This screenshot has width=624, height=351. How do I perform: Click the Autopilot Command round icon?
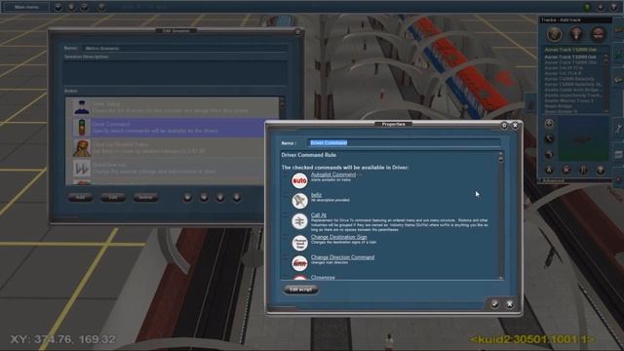click(299, 180)
